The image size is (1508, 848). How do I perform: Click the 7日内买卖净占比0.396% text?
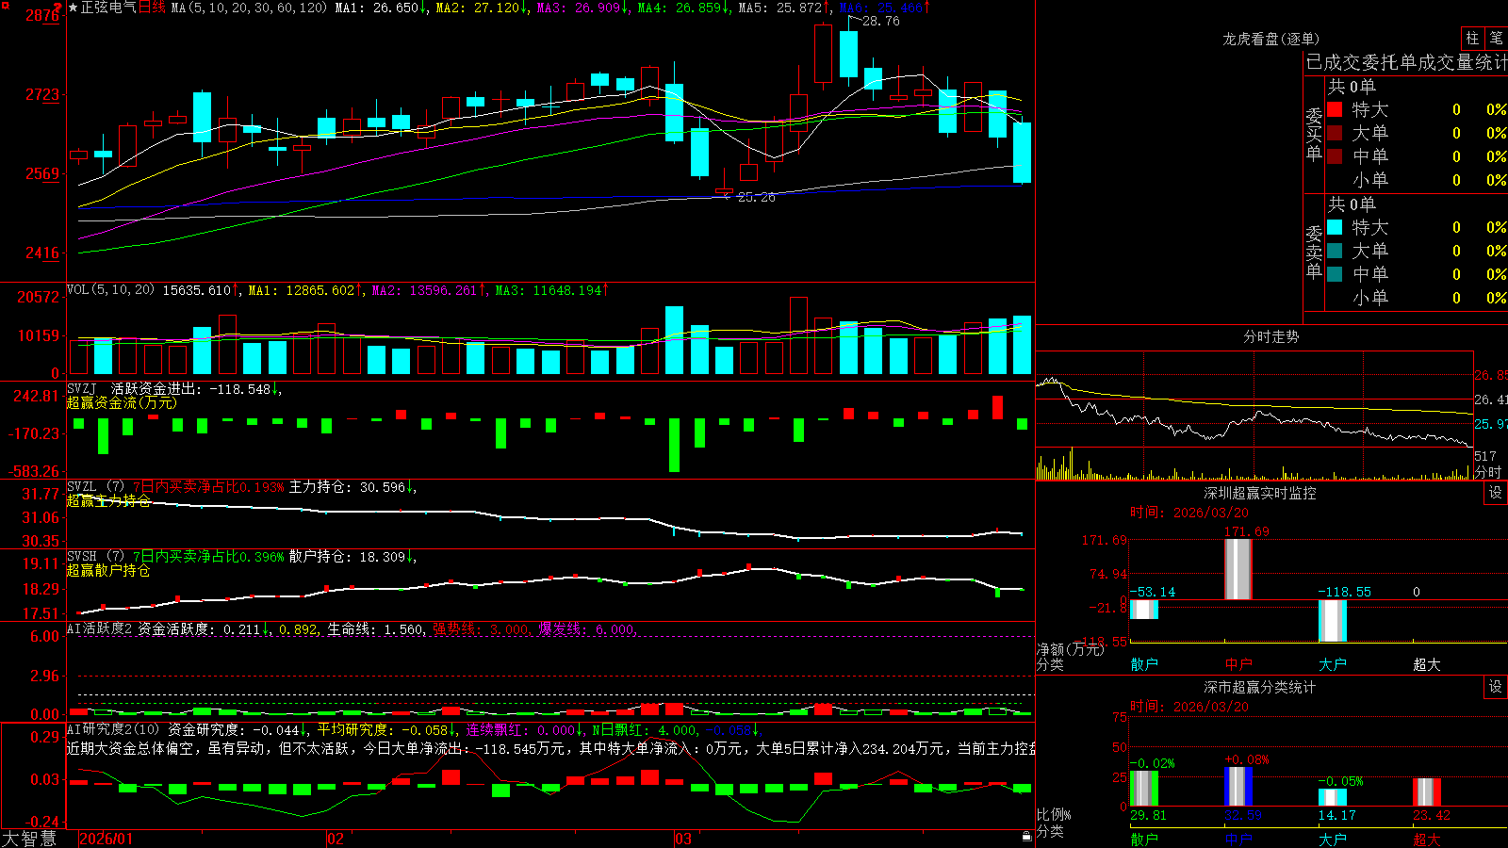pyautogui.click(x=208, y=557)
